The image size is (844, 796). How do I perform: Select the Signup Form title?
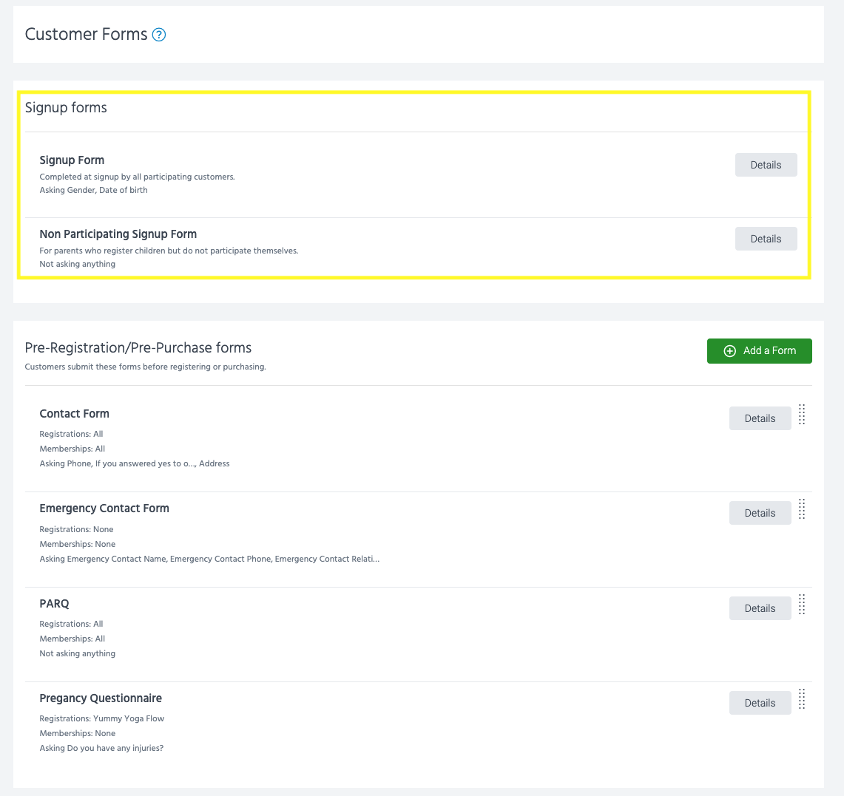coord(72,160)
